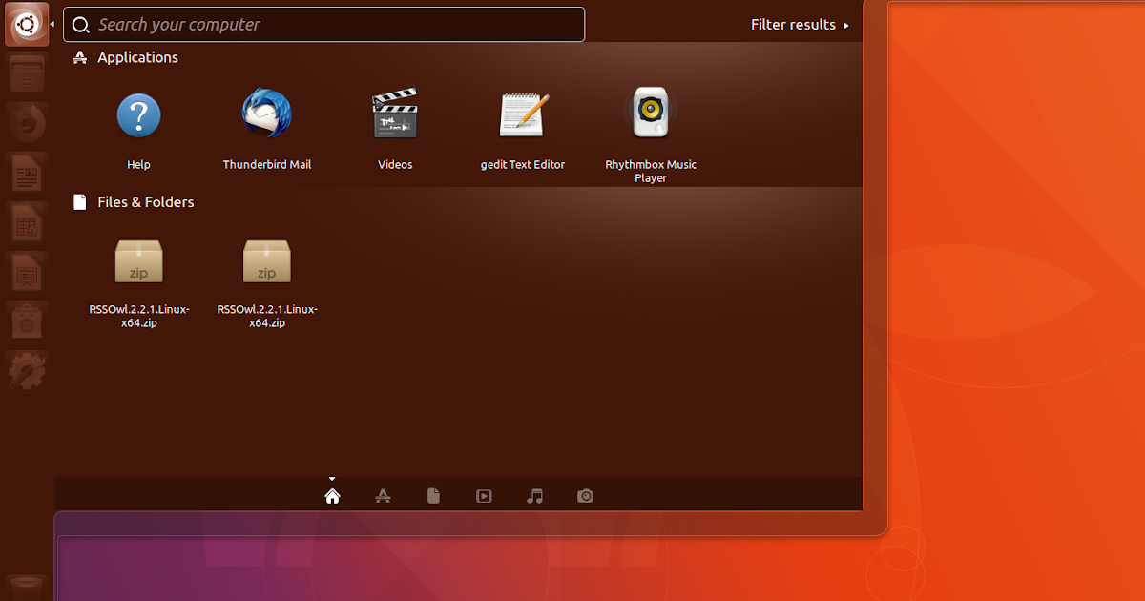Open LibreOffice Impress from the launcher
The image size is (1145, 601).
point(27,272)
